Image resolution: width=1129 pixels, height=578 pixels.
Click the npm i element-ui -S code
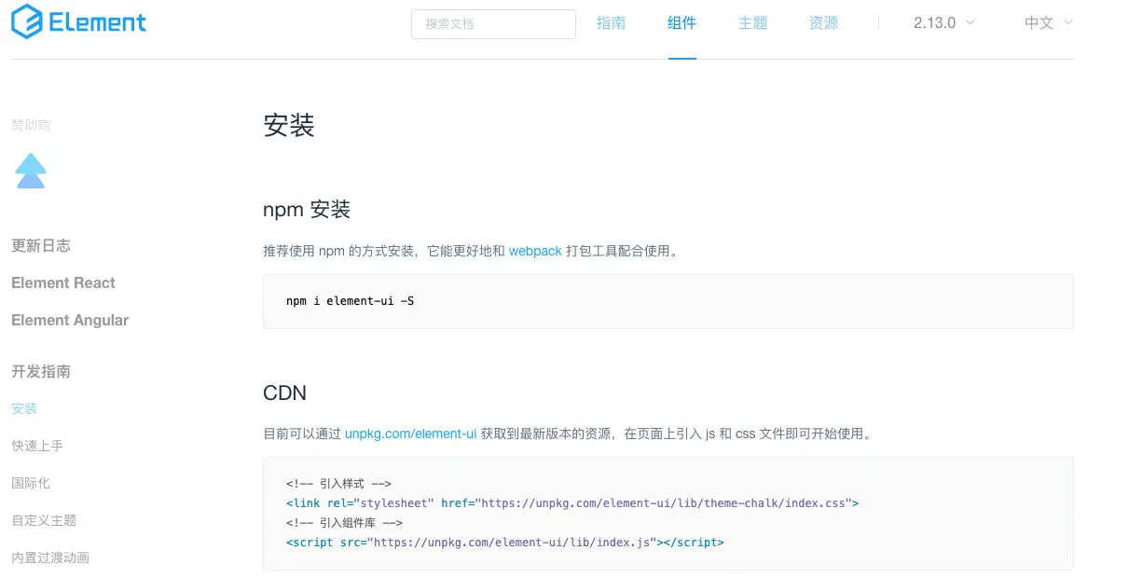click(x=351, y=301)
